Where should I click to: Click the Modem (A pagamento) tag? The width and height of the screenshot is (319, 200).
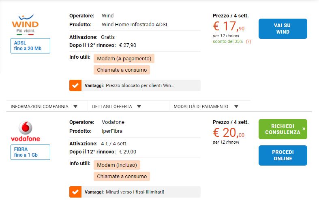pos(124,59)
